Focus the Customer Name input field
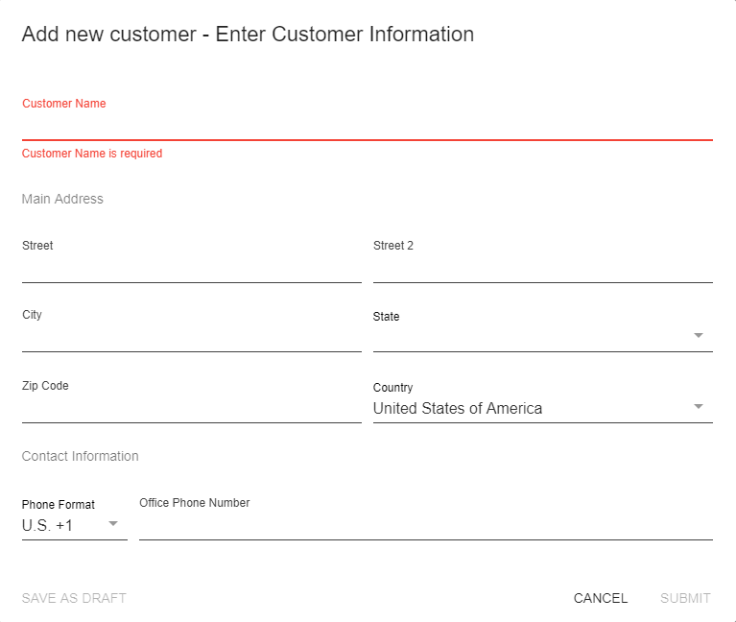The height and width of the screenshot is (622, 736). click(x=367, y=126)
